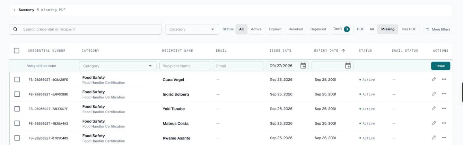Click credential number FS-20260927-0789C409
Screen dimensions: 463x145
click(x=49, y=138)
